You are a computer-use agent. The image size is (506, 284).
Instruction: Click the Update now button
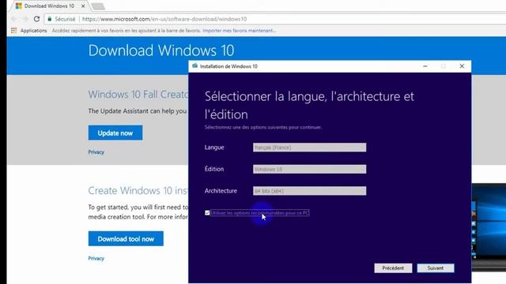[x=115, y=133]
